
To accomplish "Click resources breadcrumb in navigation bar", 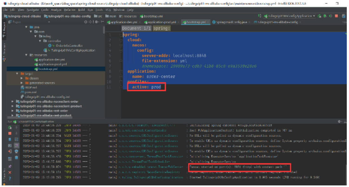I will pos(128,16).
